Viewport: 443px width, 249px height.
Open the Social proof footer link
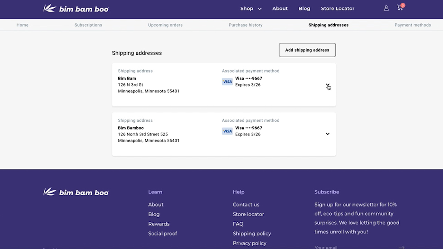pos(163,233)
